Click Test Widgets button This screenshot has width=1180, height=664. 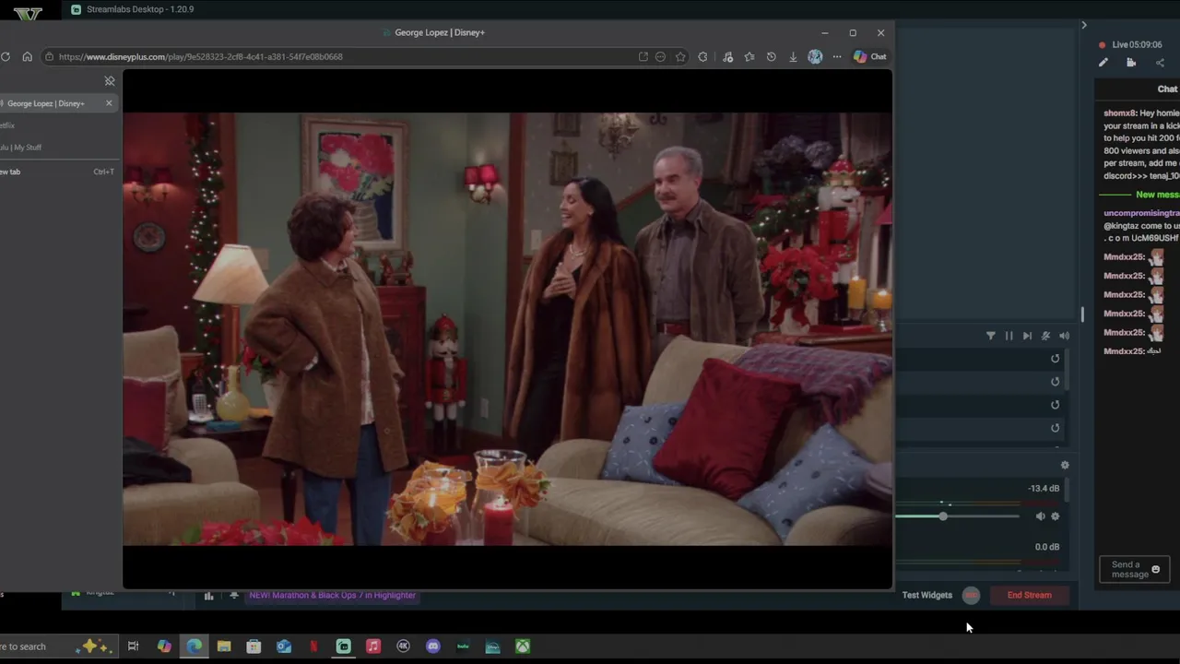click(x=927, y=595)
